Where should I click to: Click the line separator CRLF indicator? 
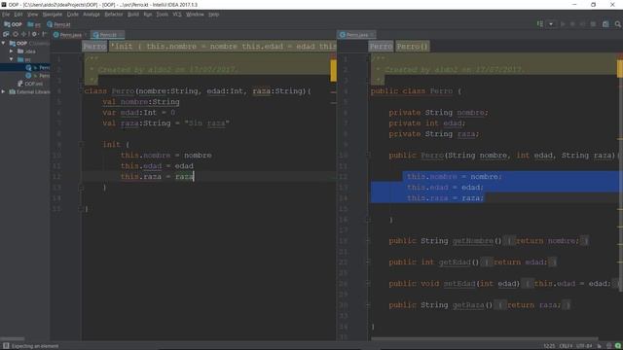click(566, 346)
